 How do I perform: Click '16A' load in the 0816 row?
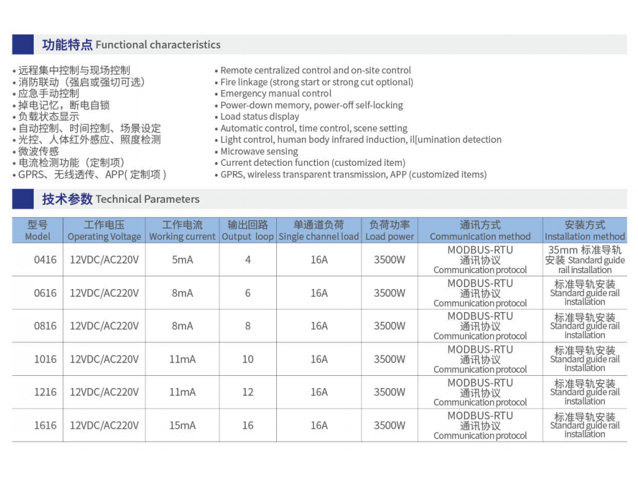319,326
